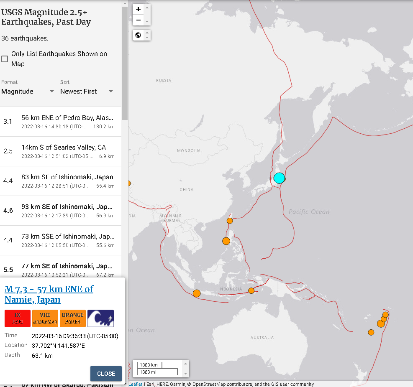This screenshot has height=387, width=413.
Task: Click orange marker west of the Philippines
Action: point(226,241)
